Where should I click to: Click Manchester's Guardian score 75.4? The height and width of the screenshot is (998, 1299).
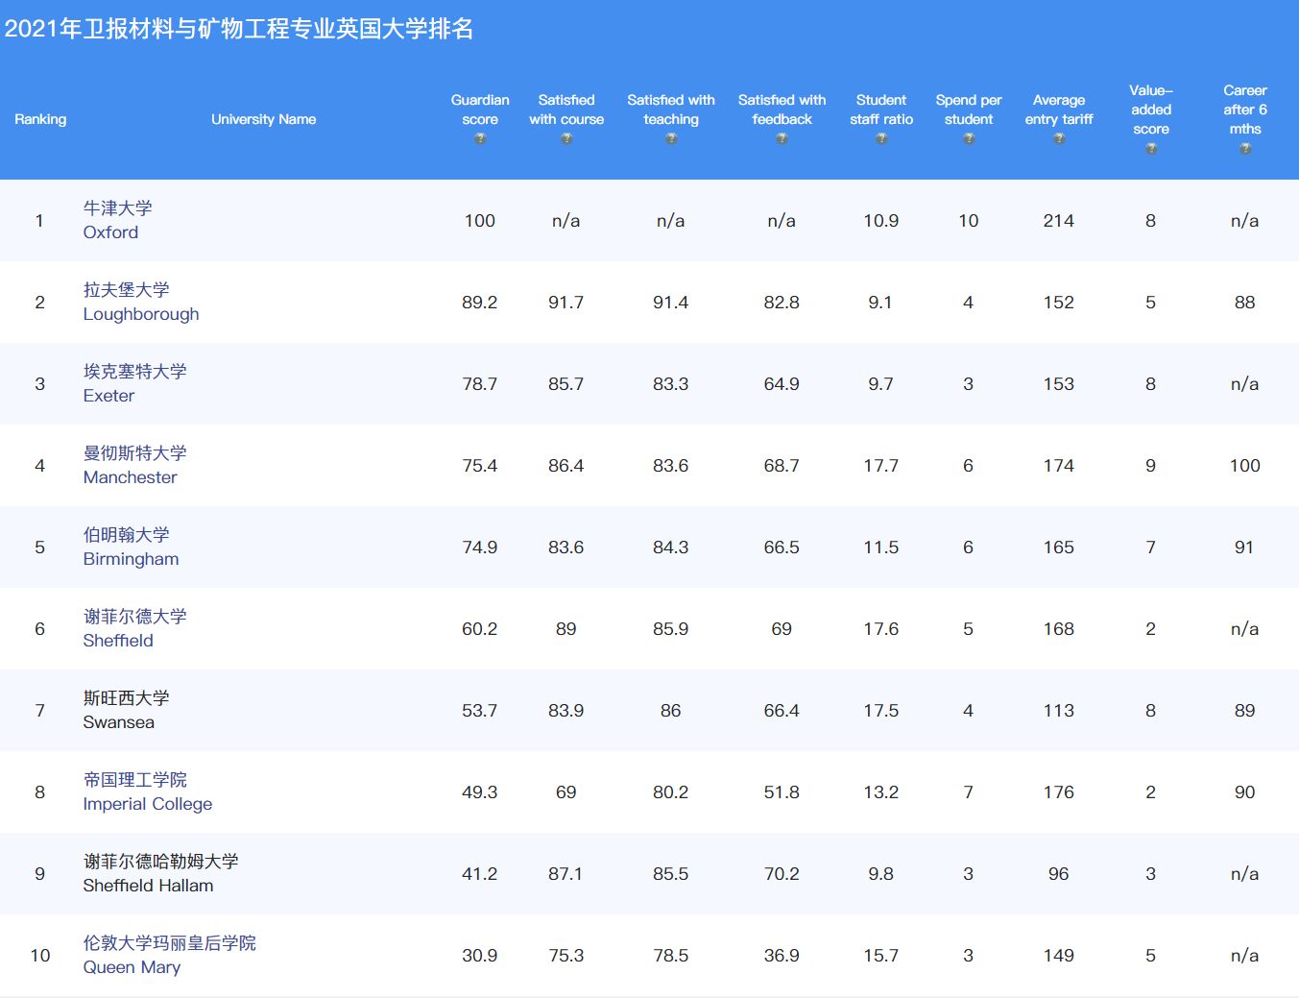tap(480, 466)
